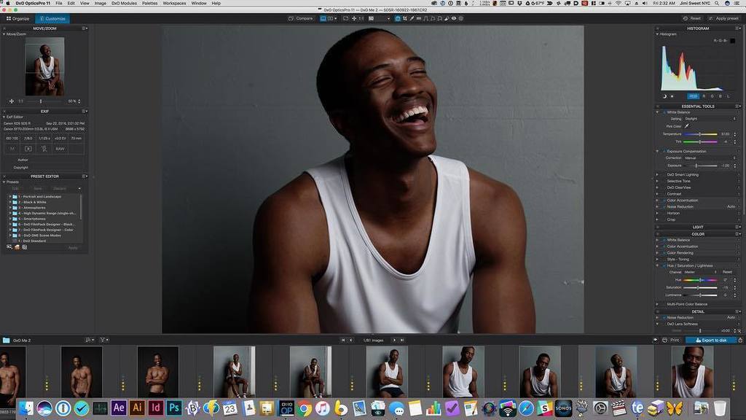The image size is (746, 420).
Task: Expand the Multi-Point Color Balance section
Action: click(658, 304)
